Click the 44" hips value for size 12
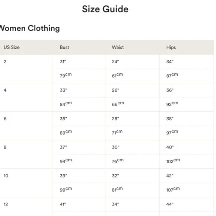Image resolution: width=216 pixels, height=216 pixels. [x=170, y=204]
